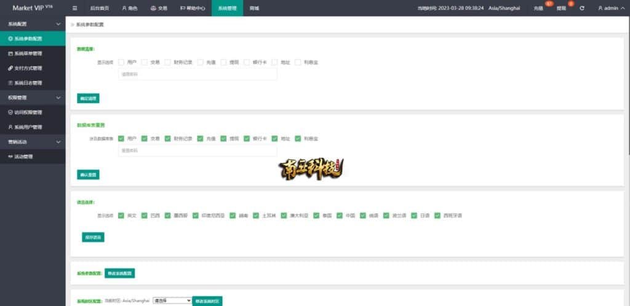Viewport: 630px width, 306px height.
Task: Uncheck 交易 in the database reset section
Action: (x=145, y=138)
